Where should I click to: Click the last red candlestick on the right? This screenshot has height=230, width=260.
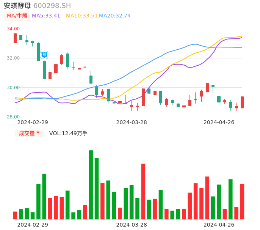[x=242, y=102]
